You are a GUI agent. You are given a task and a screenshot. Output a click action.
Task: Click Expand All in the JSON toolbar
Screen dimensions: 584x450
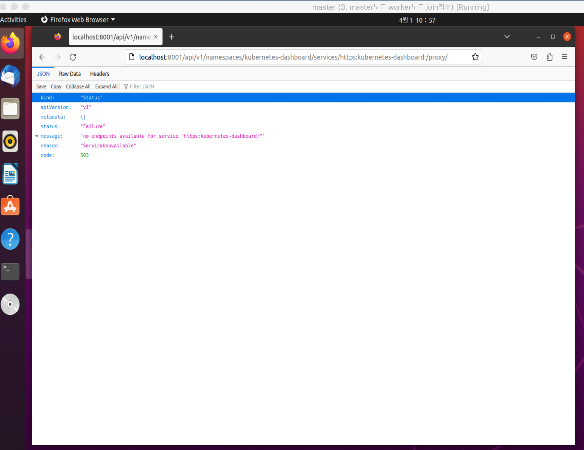click(x=106, y=87)
